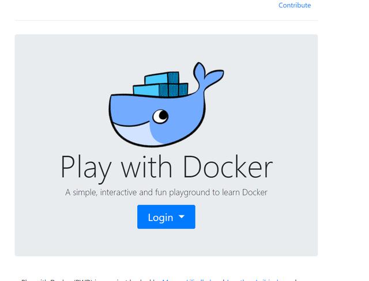Click the 'A simple, interactive and fun playground' tagline
369x281 pixels.
(166, 192)
